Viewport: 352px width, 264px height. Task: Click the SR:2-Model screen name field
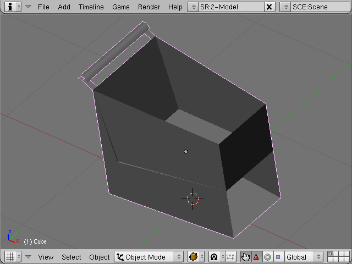click(x=231, y=7)
